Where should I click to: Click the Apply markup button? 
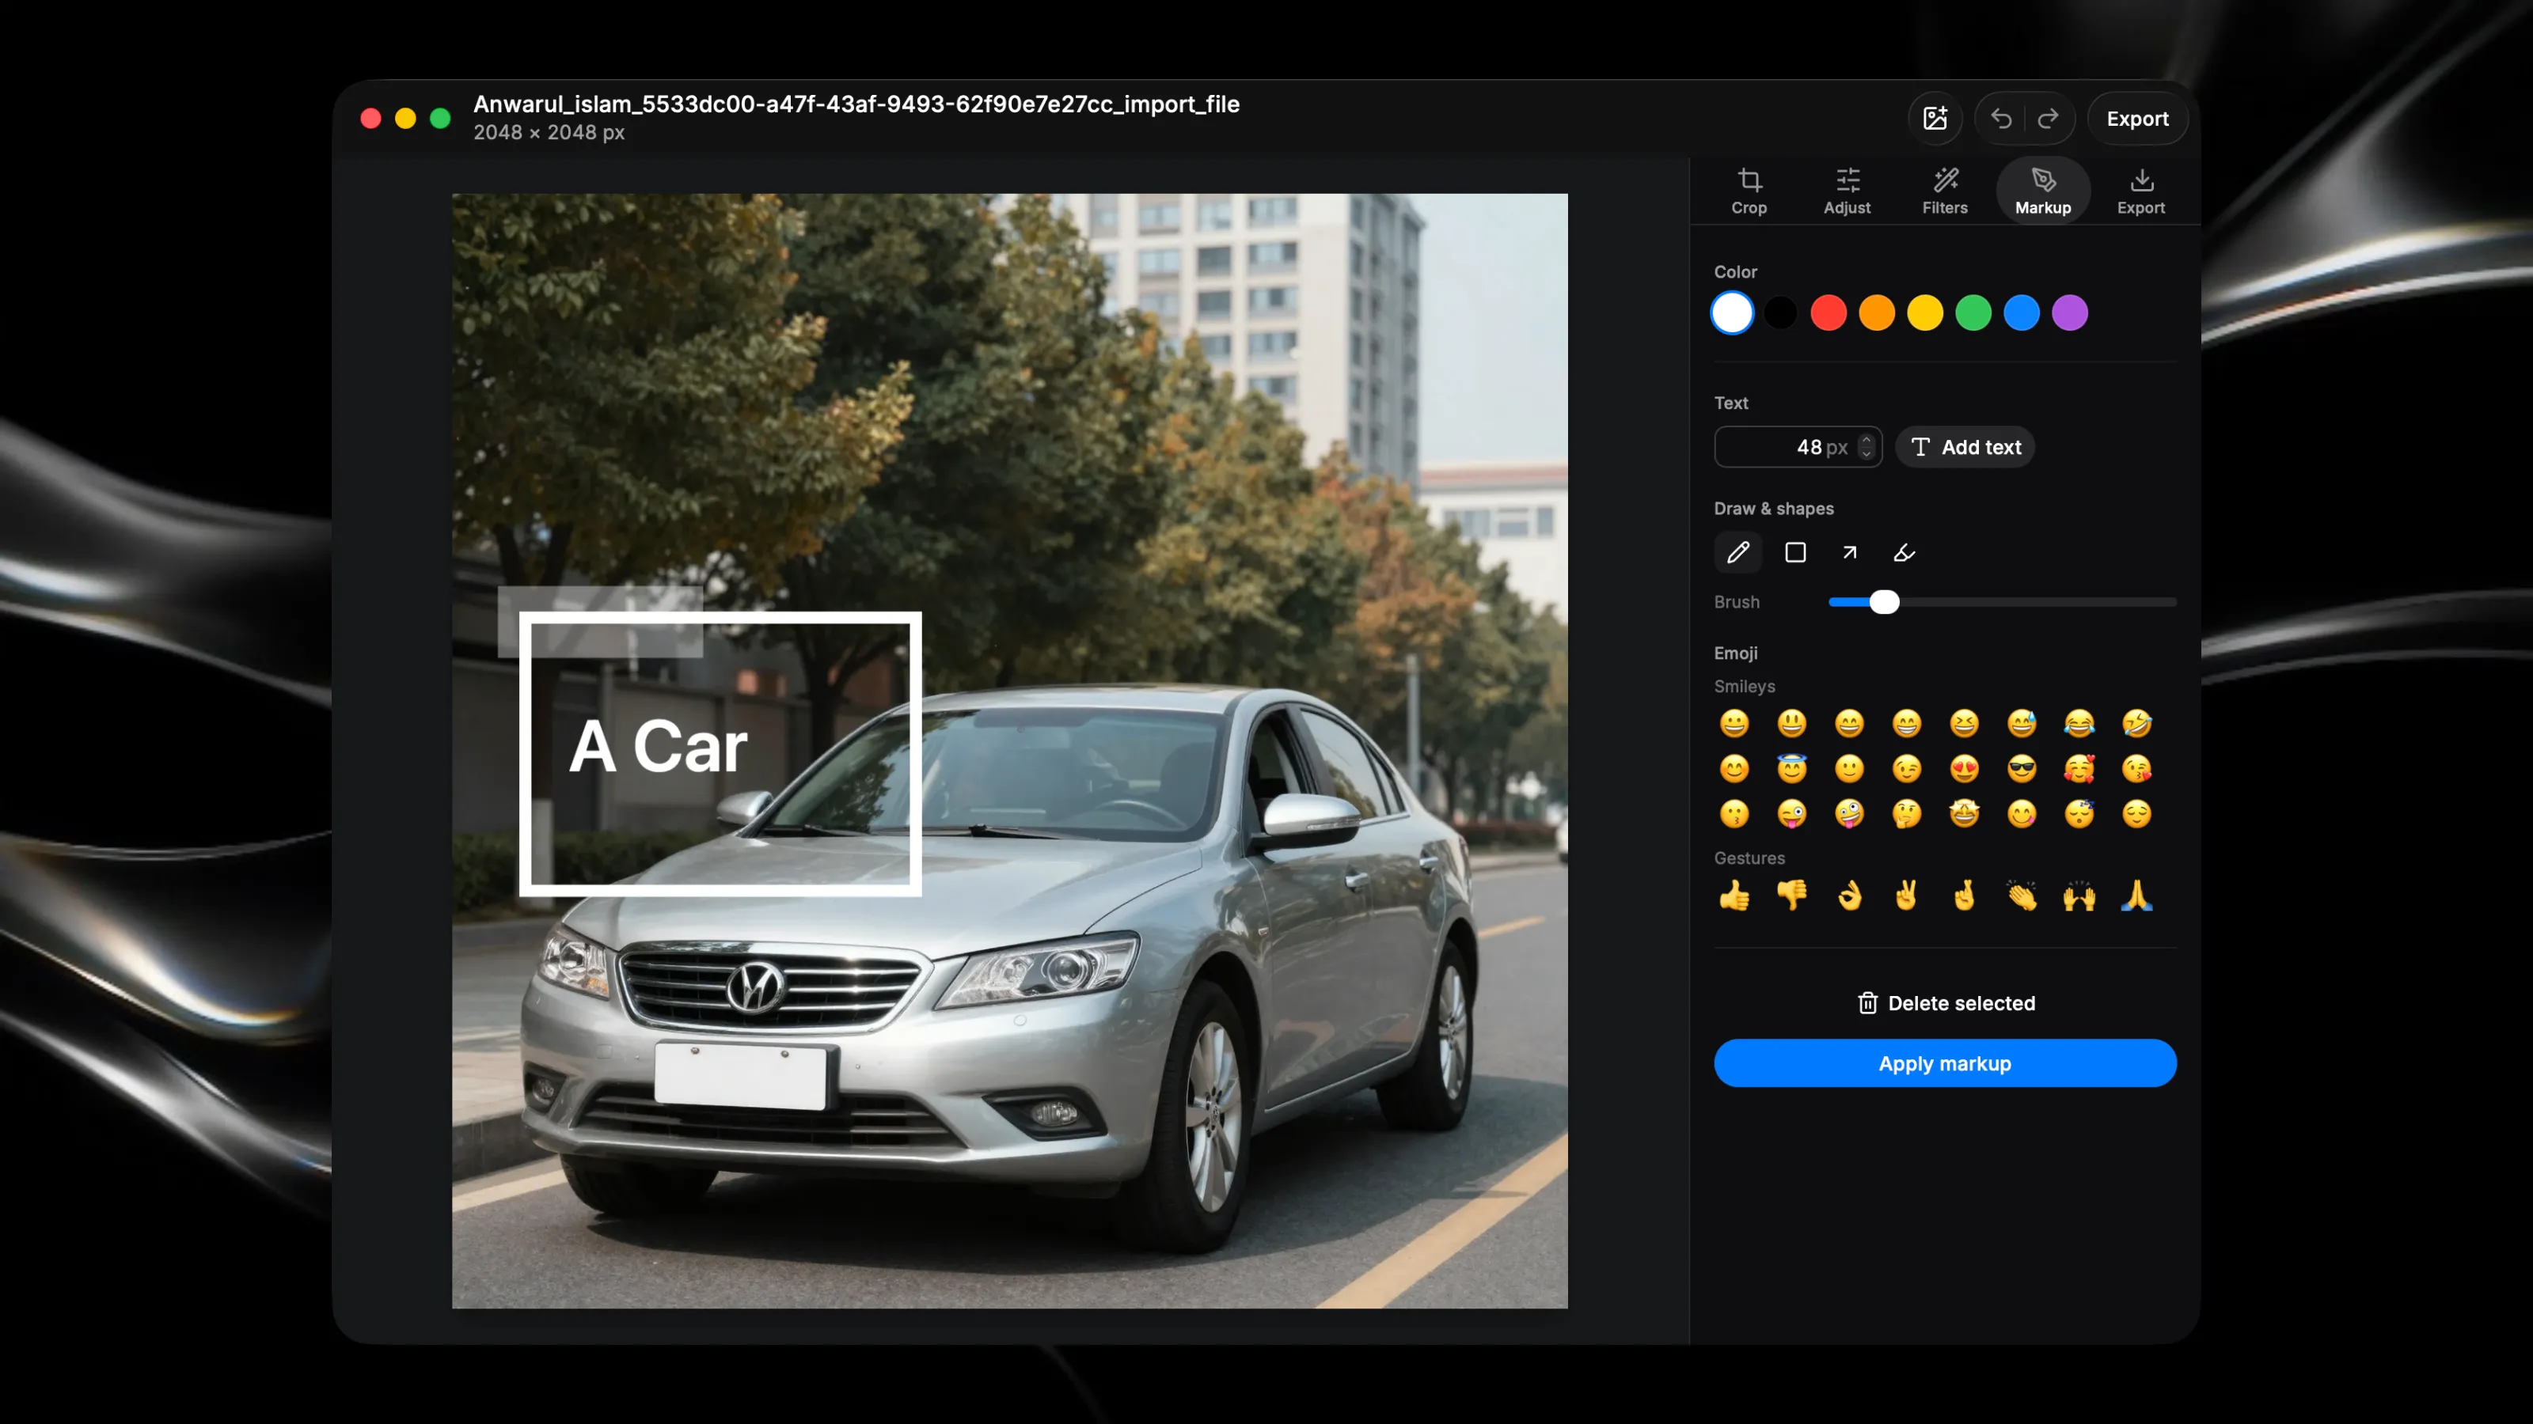[x=1944, y=1063]
